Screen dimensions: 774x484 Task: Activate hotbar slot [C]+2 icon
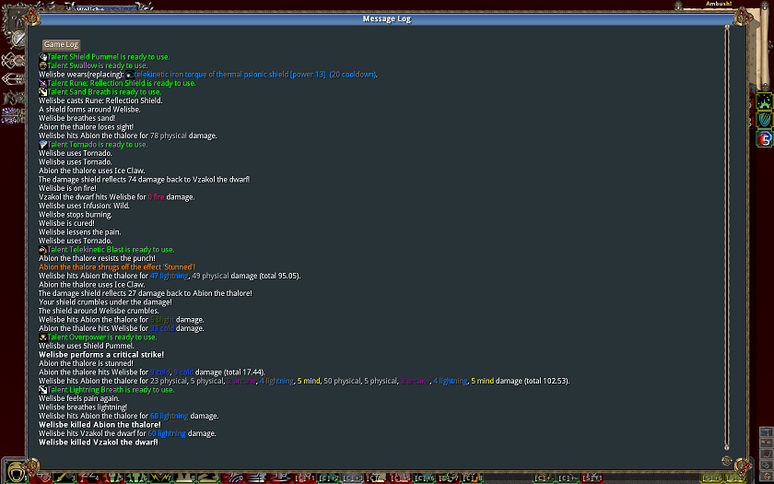pyautogui.click(x=328, y=478)
